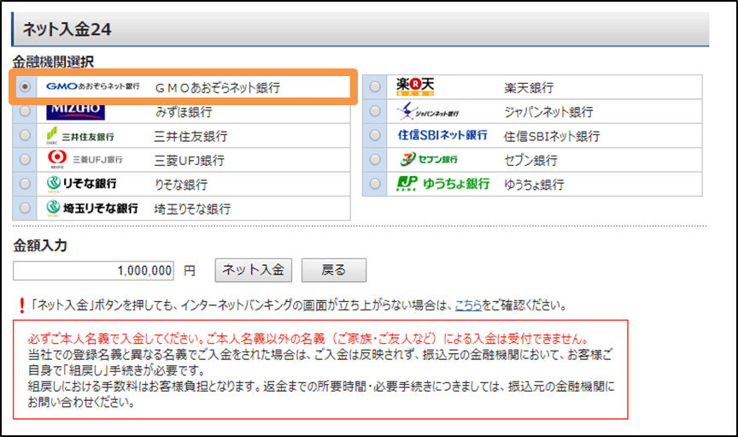Click the text label 埼玉りそな銀行

pos(192,209)
